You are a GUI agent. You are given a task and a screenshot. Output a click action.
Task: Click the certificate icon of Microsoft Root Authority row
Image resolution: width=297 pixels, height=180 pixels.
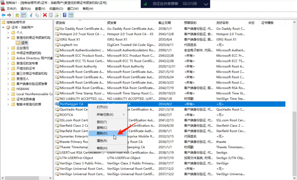57,66
